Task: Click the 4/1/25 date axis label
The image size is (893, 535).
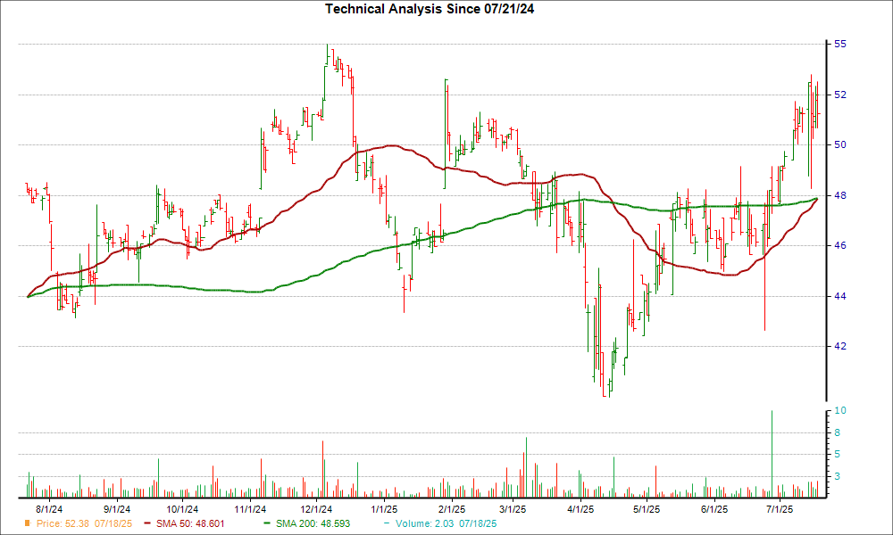Action: click(x=580, y=509)
